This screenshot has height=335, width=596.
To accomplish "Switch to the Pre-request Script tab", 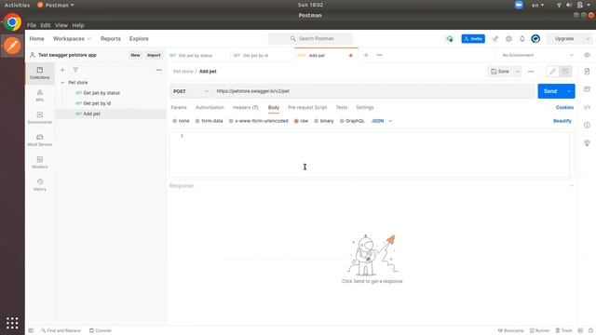I will 307,108.
